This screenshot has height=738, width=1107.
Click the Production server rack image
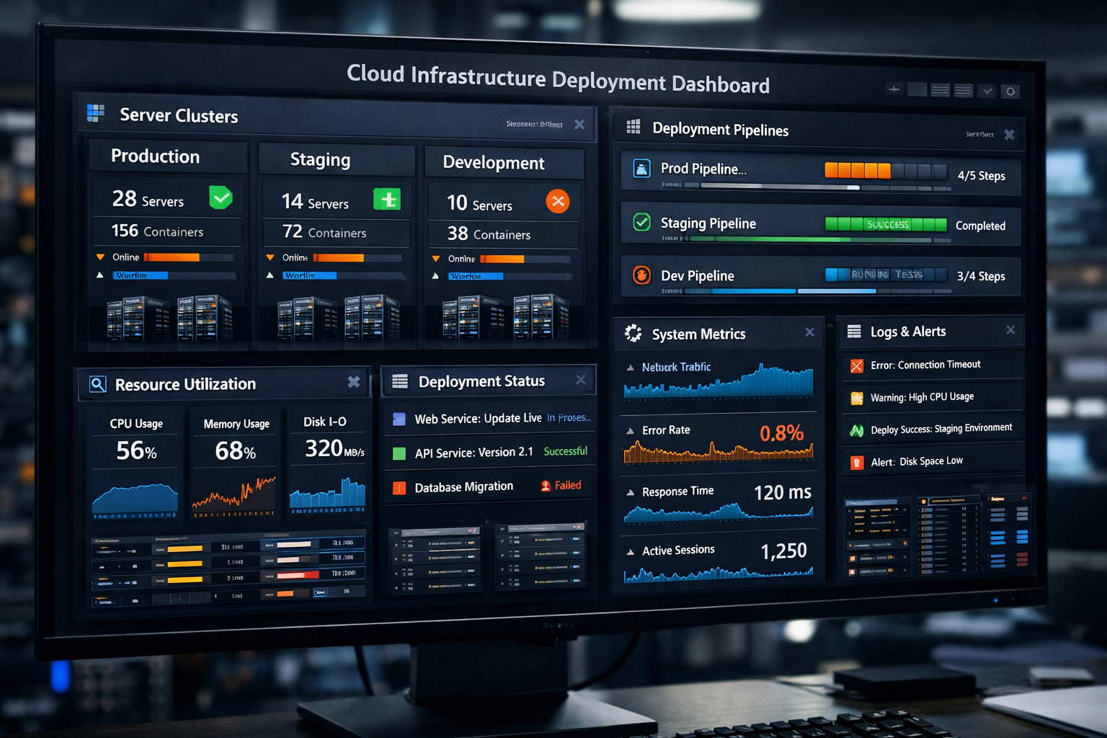click(x=169, y=317)
